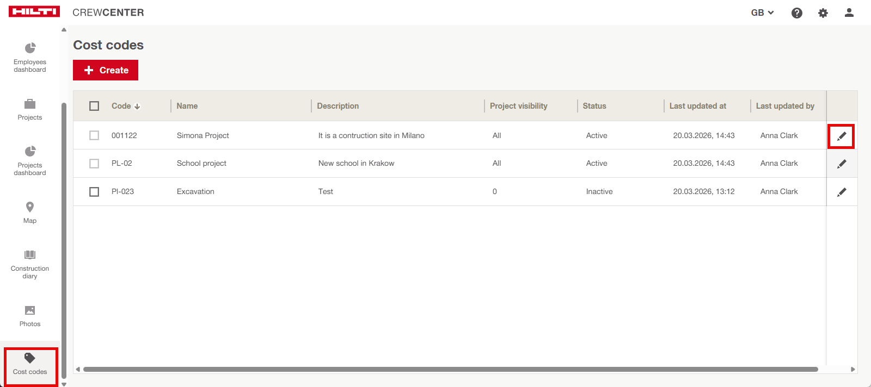Screen dimensions: 871x387
Task: Open the user profile icon
Action: (x=849, y=13)
